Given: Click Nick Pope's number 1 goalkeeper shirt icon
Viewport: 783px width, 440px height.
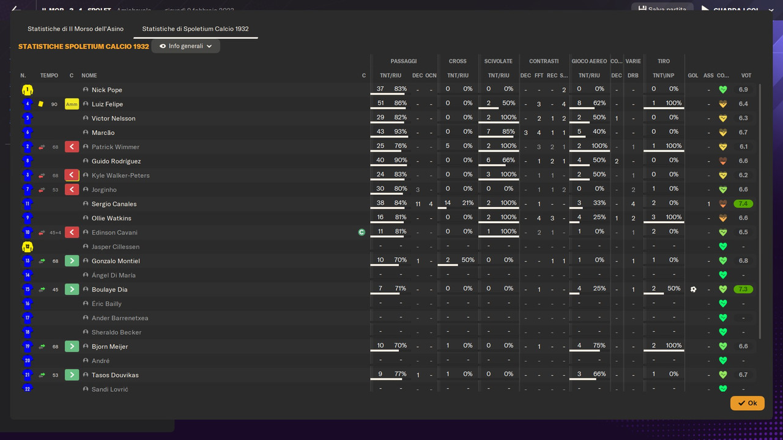Looking at the screenshot, I should (x=27, y=90).
